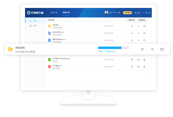Start download of 项目资料 in enlarged row
Screen dimensions: 173x117
coord(143,49)
